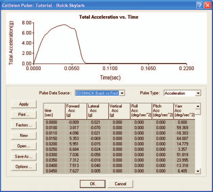Select time cell 0.0150
Screen dimensions: 213x192
54,139
